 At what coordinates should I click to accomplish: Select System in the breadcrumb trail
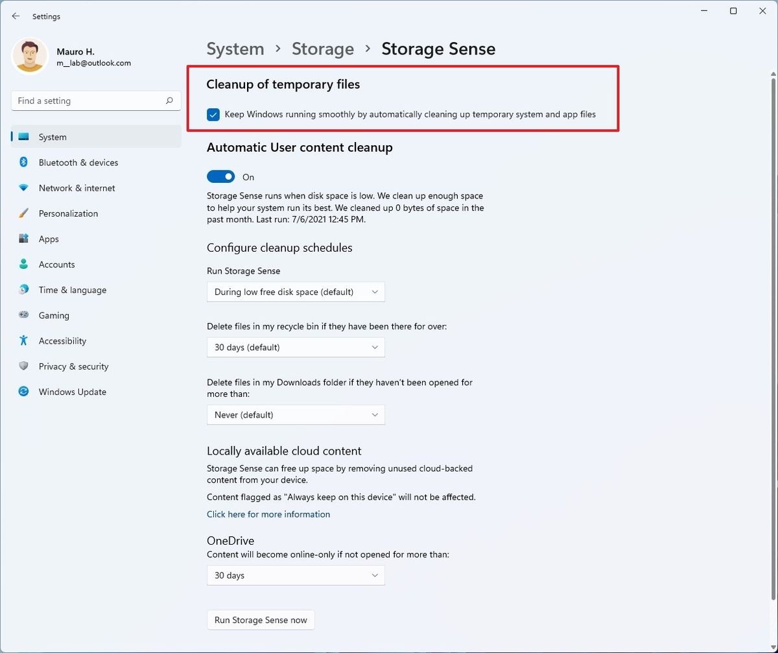(x=235, y=48)
